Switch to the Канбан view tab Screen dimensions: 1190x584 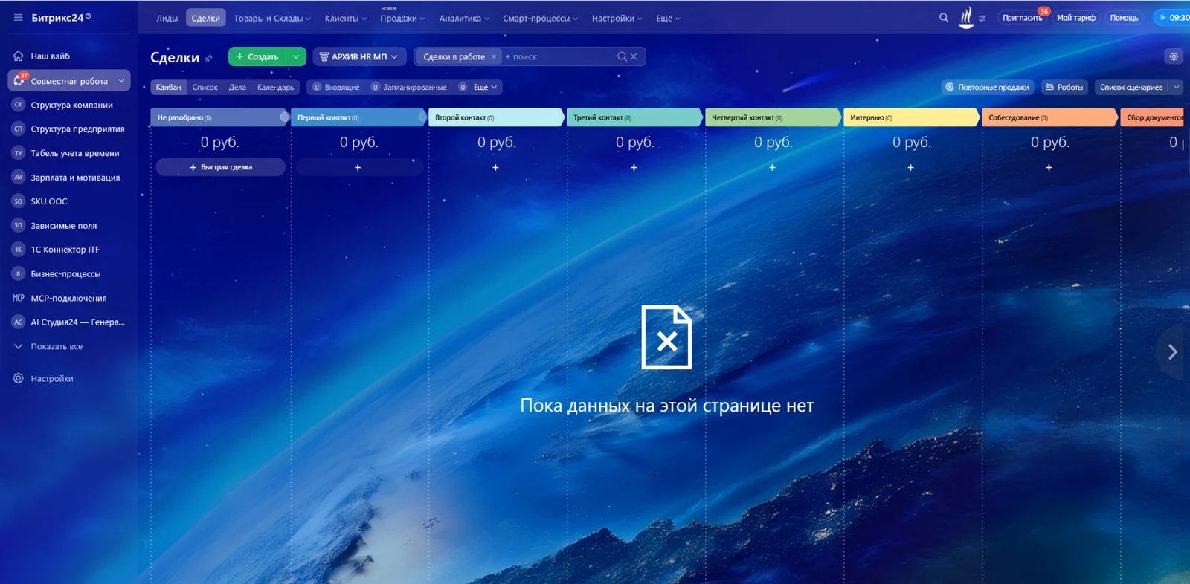[169, 87]
